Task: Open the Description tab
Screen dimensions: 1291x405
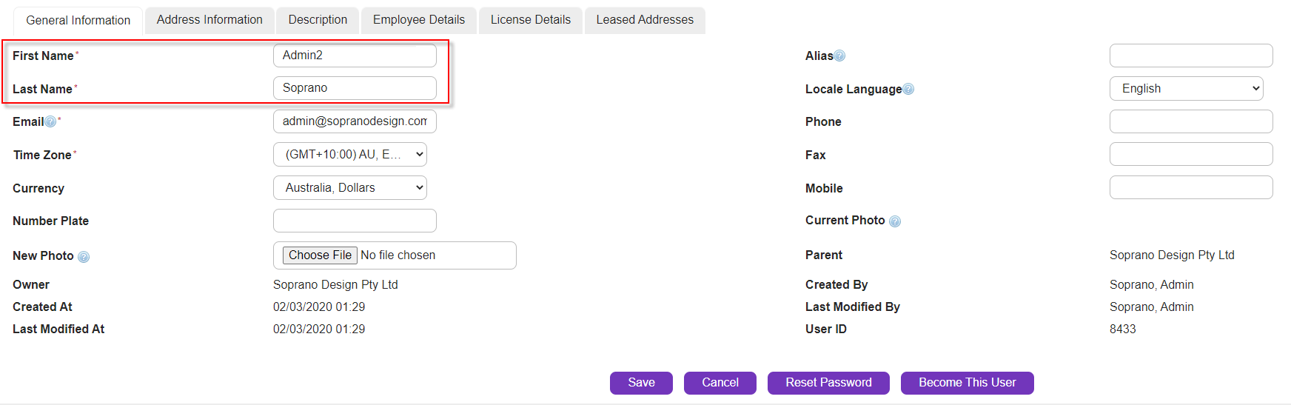Action: pos(318,20)
